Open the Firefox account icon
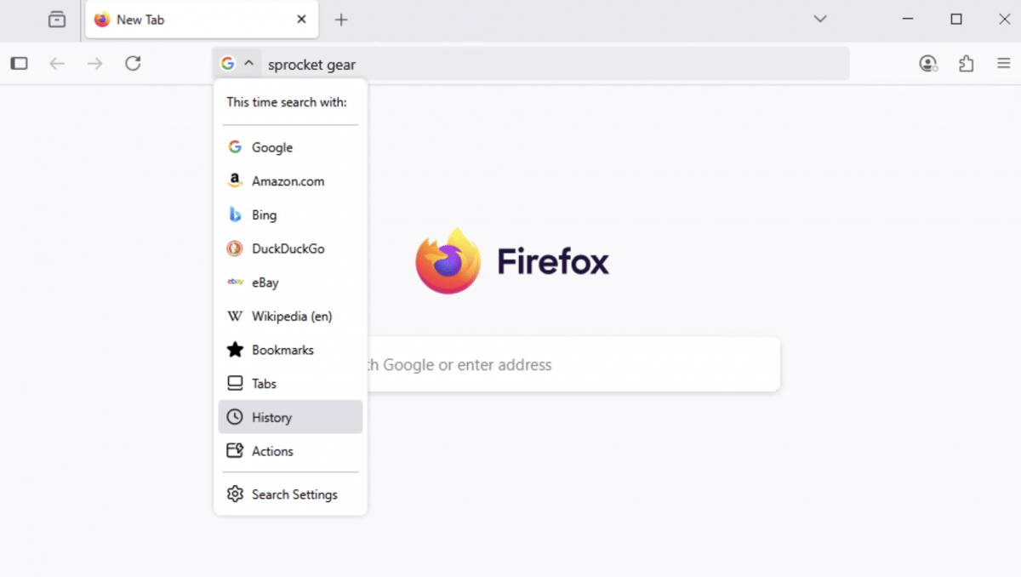The height and width of the screenshot is (577, 1021). point(928,63)
